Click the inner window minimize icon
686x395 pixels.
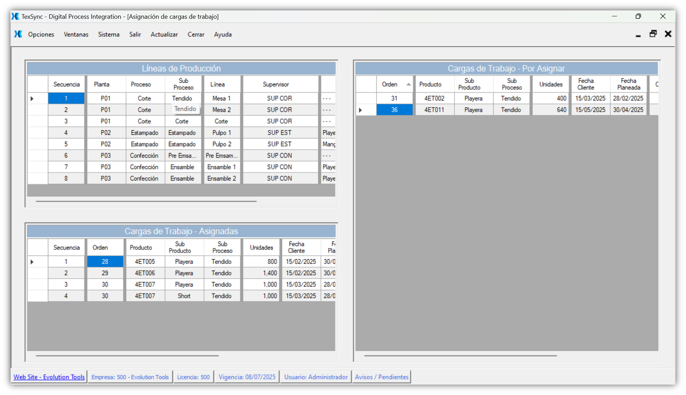click(638, 35)
